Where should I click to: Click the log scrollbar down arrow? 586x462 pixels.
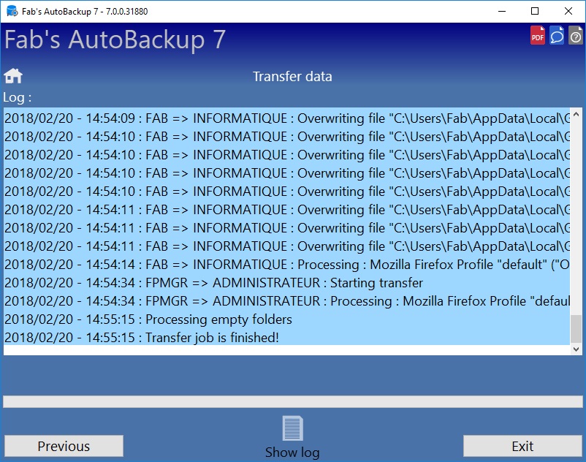(x=576, y=349)
